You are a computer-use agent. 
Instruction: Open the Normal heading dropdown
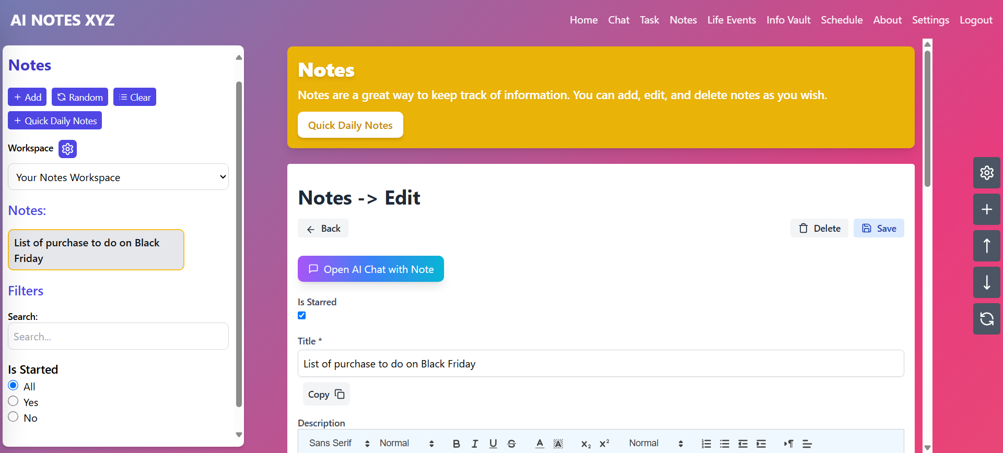pyautogui.click(x=656, y=443)
